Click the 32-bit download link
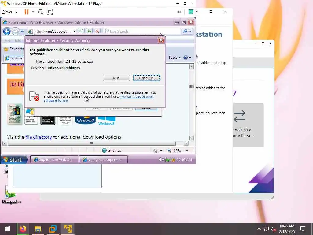The width and height of the screenshot is (313, 235). [17, 84]
